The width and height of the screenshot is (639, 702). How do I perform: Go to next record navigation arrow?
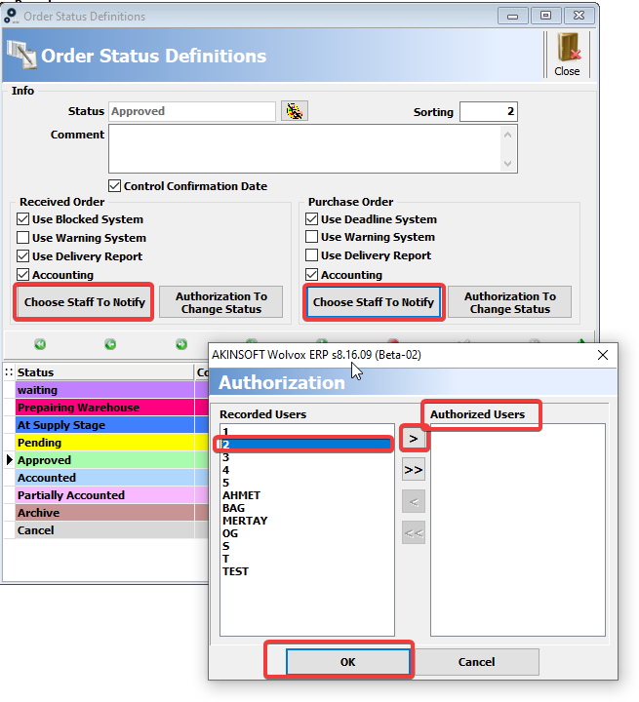coord(181,344)
